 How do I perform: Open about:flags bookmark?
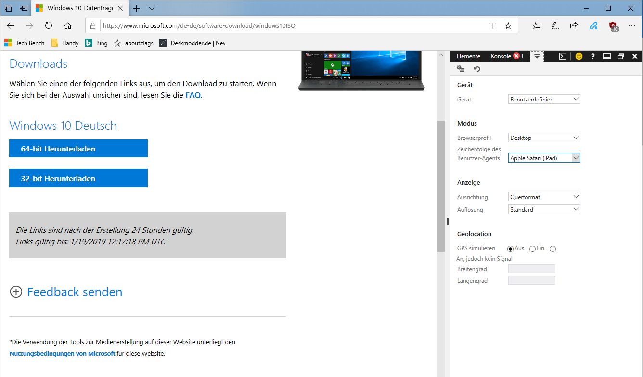coord(134,43)
